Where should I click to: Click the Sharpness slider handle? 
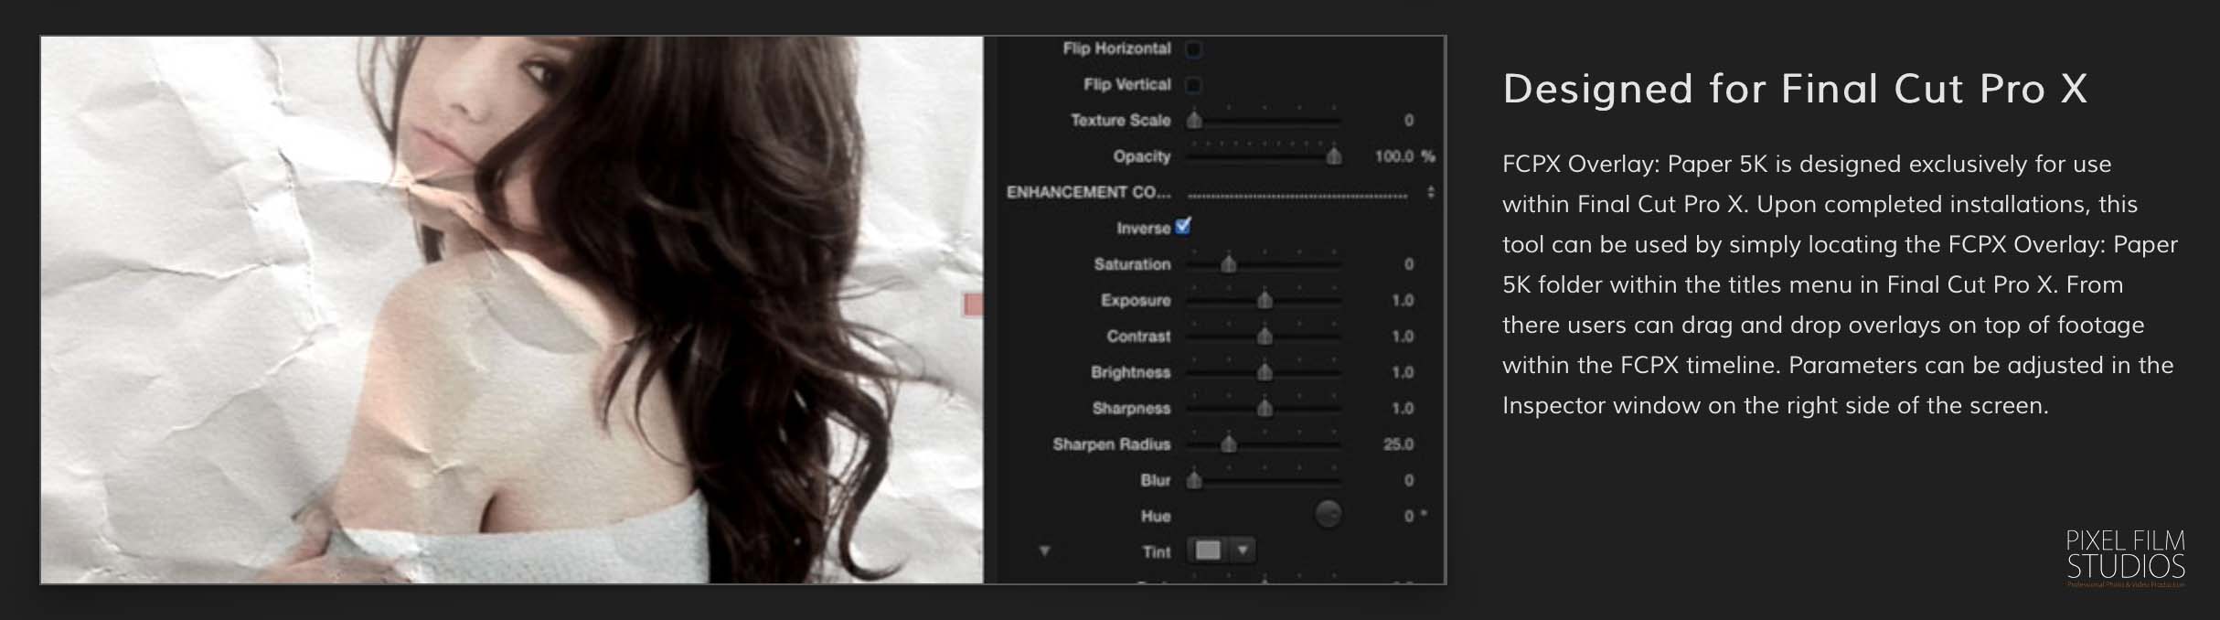tap(1265, 408)
